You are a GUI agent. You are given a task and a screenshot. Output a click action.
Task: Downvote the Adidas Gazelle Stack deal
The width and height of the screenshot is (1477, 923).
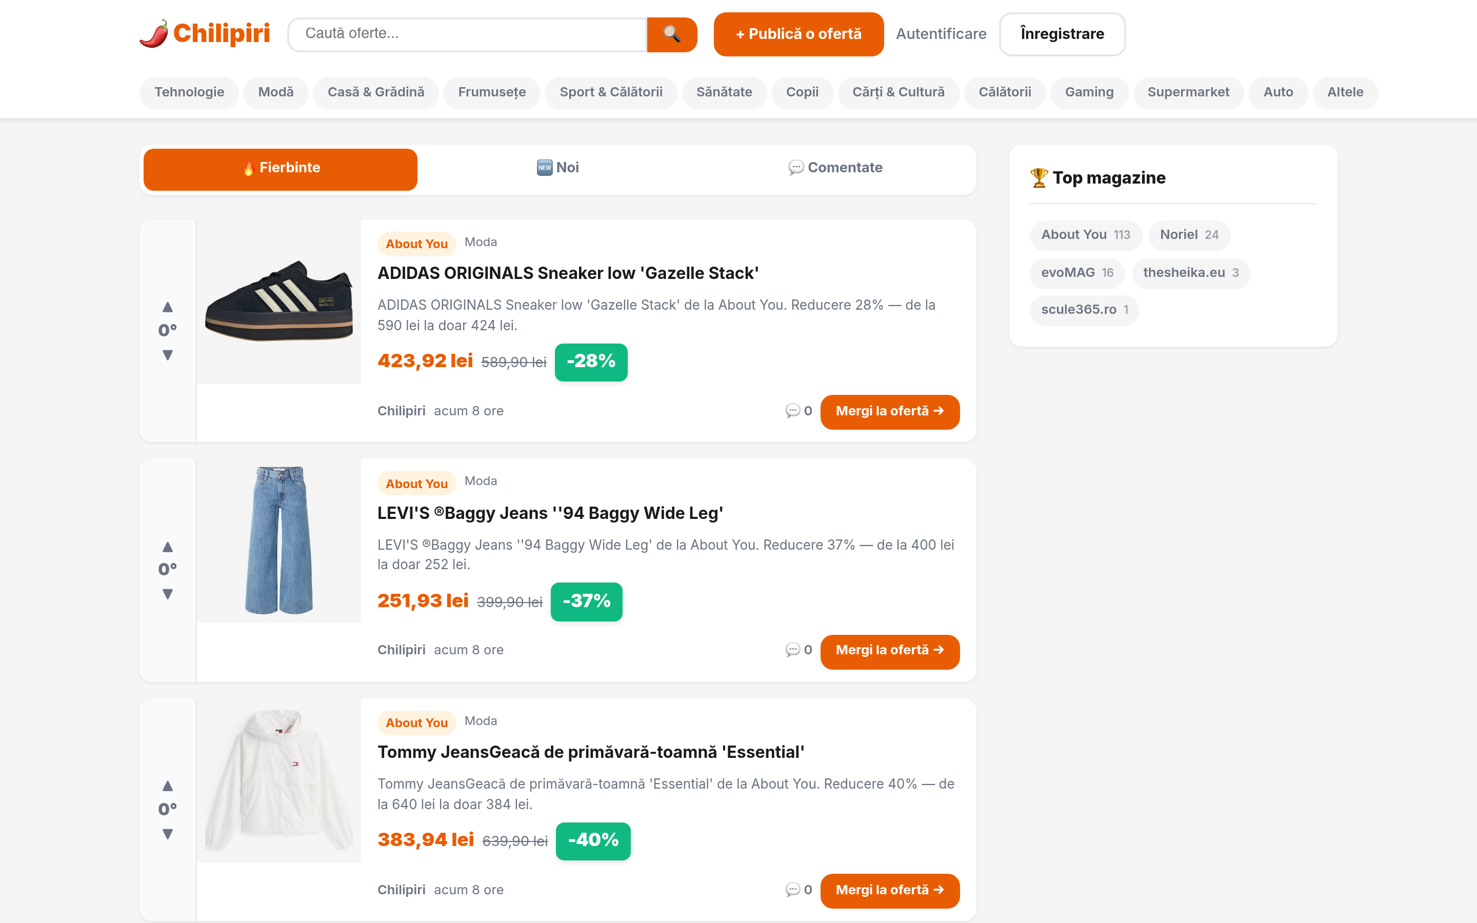[167, 355]
